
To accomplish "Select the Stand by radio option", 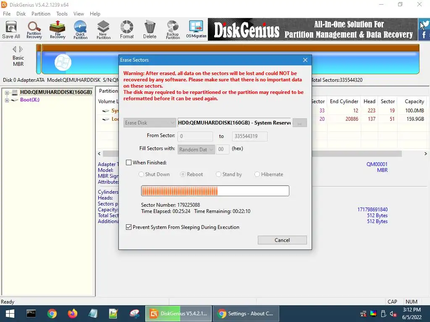I will point(218,174).
